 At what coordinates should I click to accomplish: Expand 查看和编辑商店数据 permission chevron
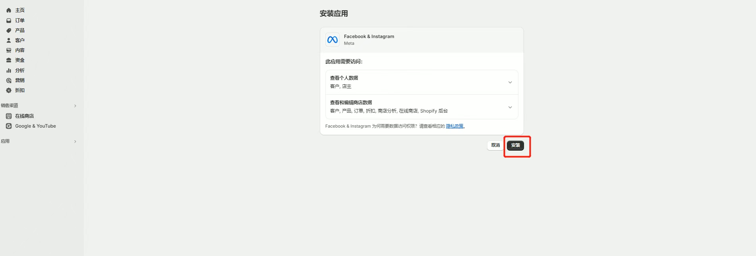[510, 107]
